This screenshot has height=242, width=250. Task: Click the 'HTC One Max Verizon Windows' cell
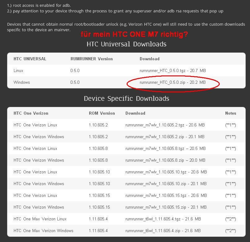point(43,231)
